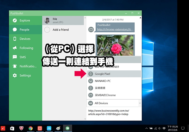Click the NANAKO-PC monitor icon
Screen dimensions: 189x132
[91, 81]
